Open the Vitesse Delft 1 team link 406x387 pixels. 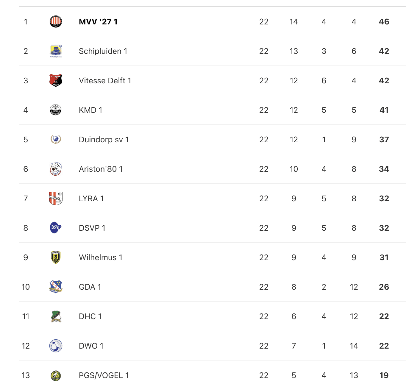[105, 81]
